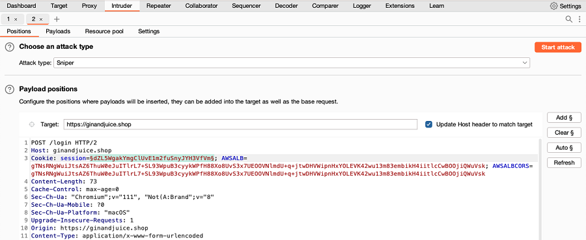Image resolution: width=586 pixels, height=240 pixels.
Task: Go to Collaborator tab
Action: tap(201, 6)
